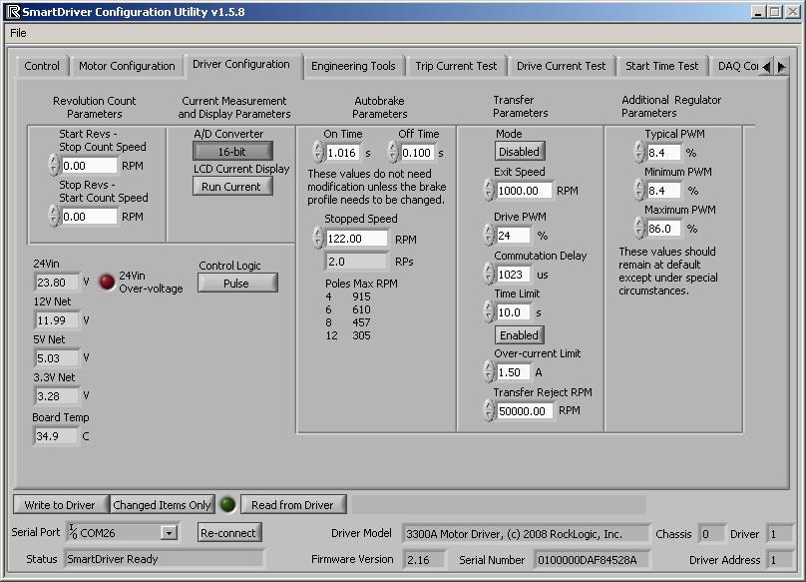Image resolution: width=806 pixels, height=582 pixels.
Task: Click the tab scroll left arrow
Action: tap(766, 67)
